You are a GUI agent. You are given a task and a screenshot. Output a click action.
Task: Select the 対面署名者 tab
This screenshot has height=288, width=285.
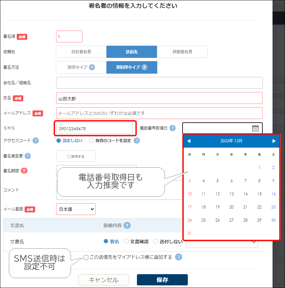pos(182,52)
